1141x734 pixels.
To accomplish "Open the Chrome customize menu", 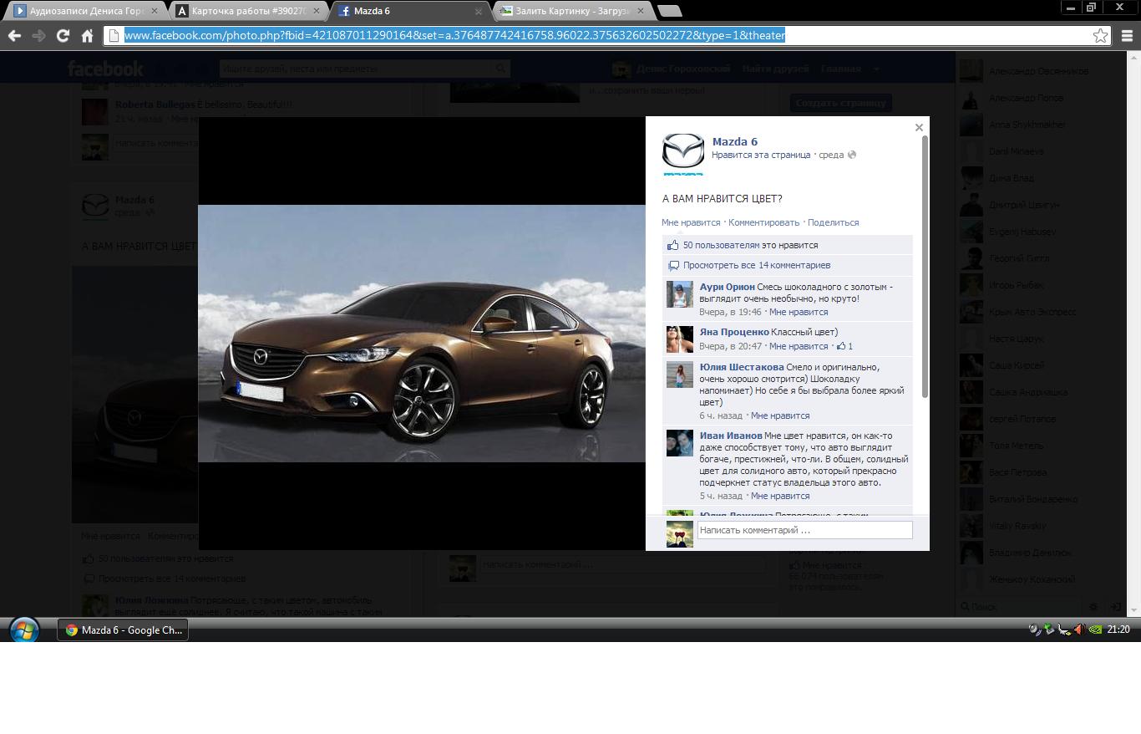I will point(1127,36).
